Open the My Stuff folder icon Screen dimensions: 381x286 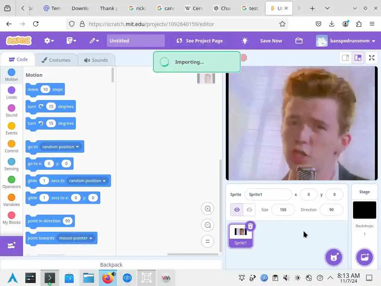[x=299, y=41]
